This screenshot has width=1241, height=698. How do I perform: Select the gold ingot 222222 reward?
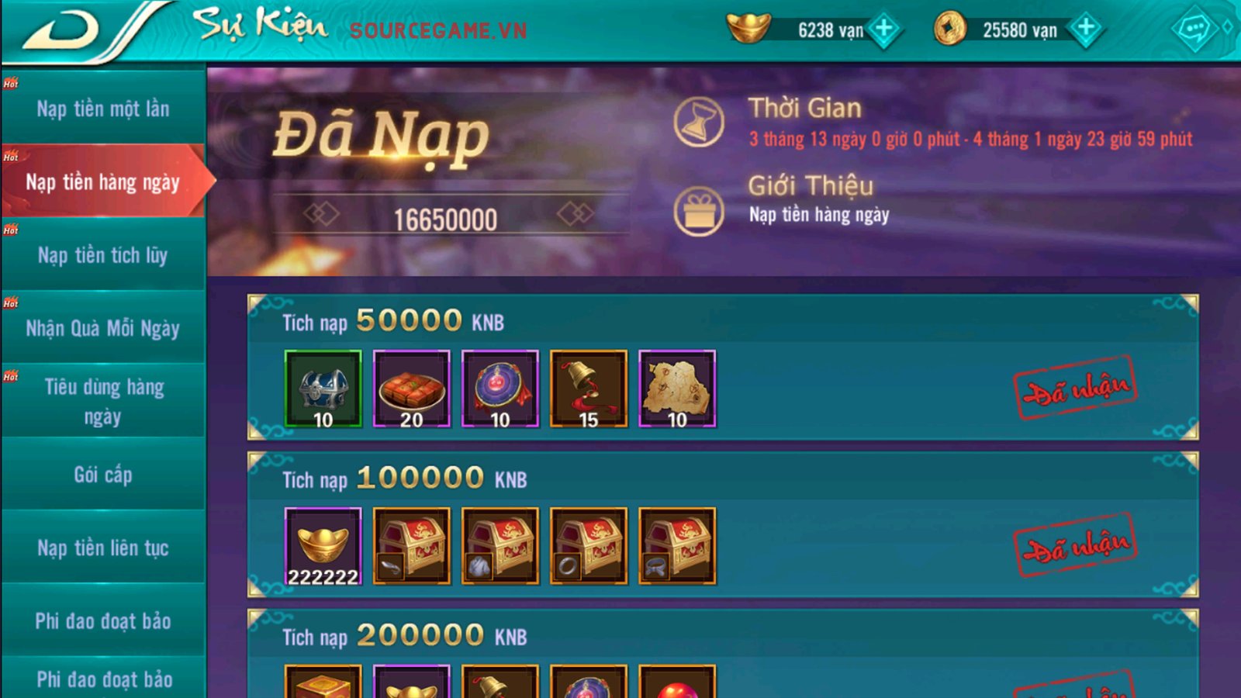[323, 546]
